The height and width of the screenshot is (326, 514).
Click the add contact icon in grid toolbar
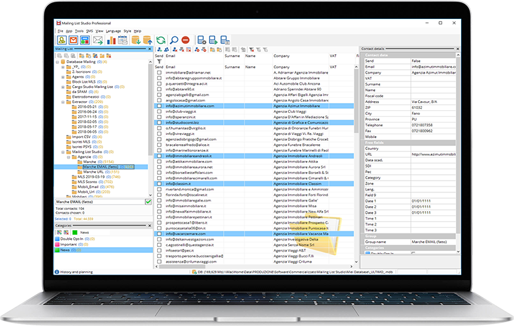pyautogui.click(x=159, y=50)
